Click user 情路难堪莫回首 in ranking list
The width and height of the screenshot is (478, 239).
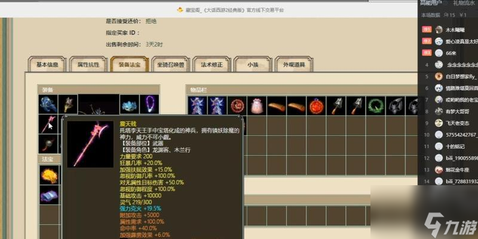(461, 88)
